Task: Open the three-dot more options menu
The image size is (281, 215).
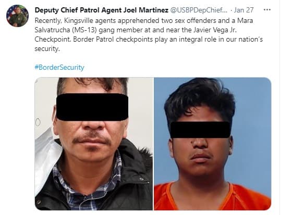Action: (267, 10)
